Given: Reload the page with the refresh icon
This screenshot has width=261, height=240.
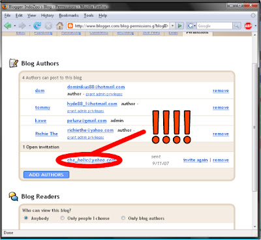Looking at the screenshot, I should pyautogui.click(x=37, y=26).
